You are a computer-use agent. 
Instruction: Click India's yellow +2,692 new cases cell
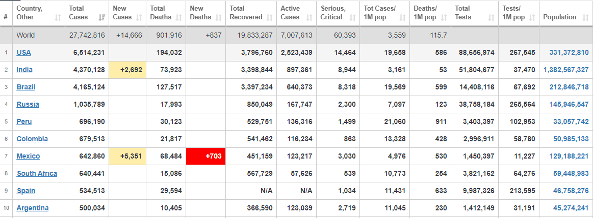tap(127, 70)
